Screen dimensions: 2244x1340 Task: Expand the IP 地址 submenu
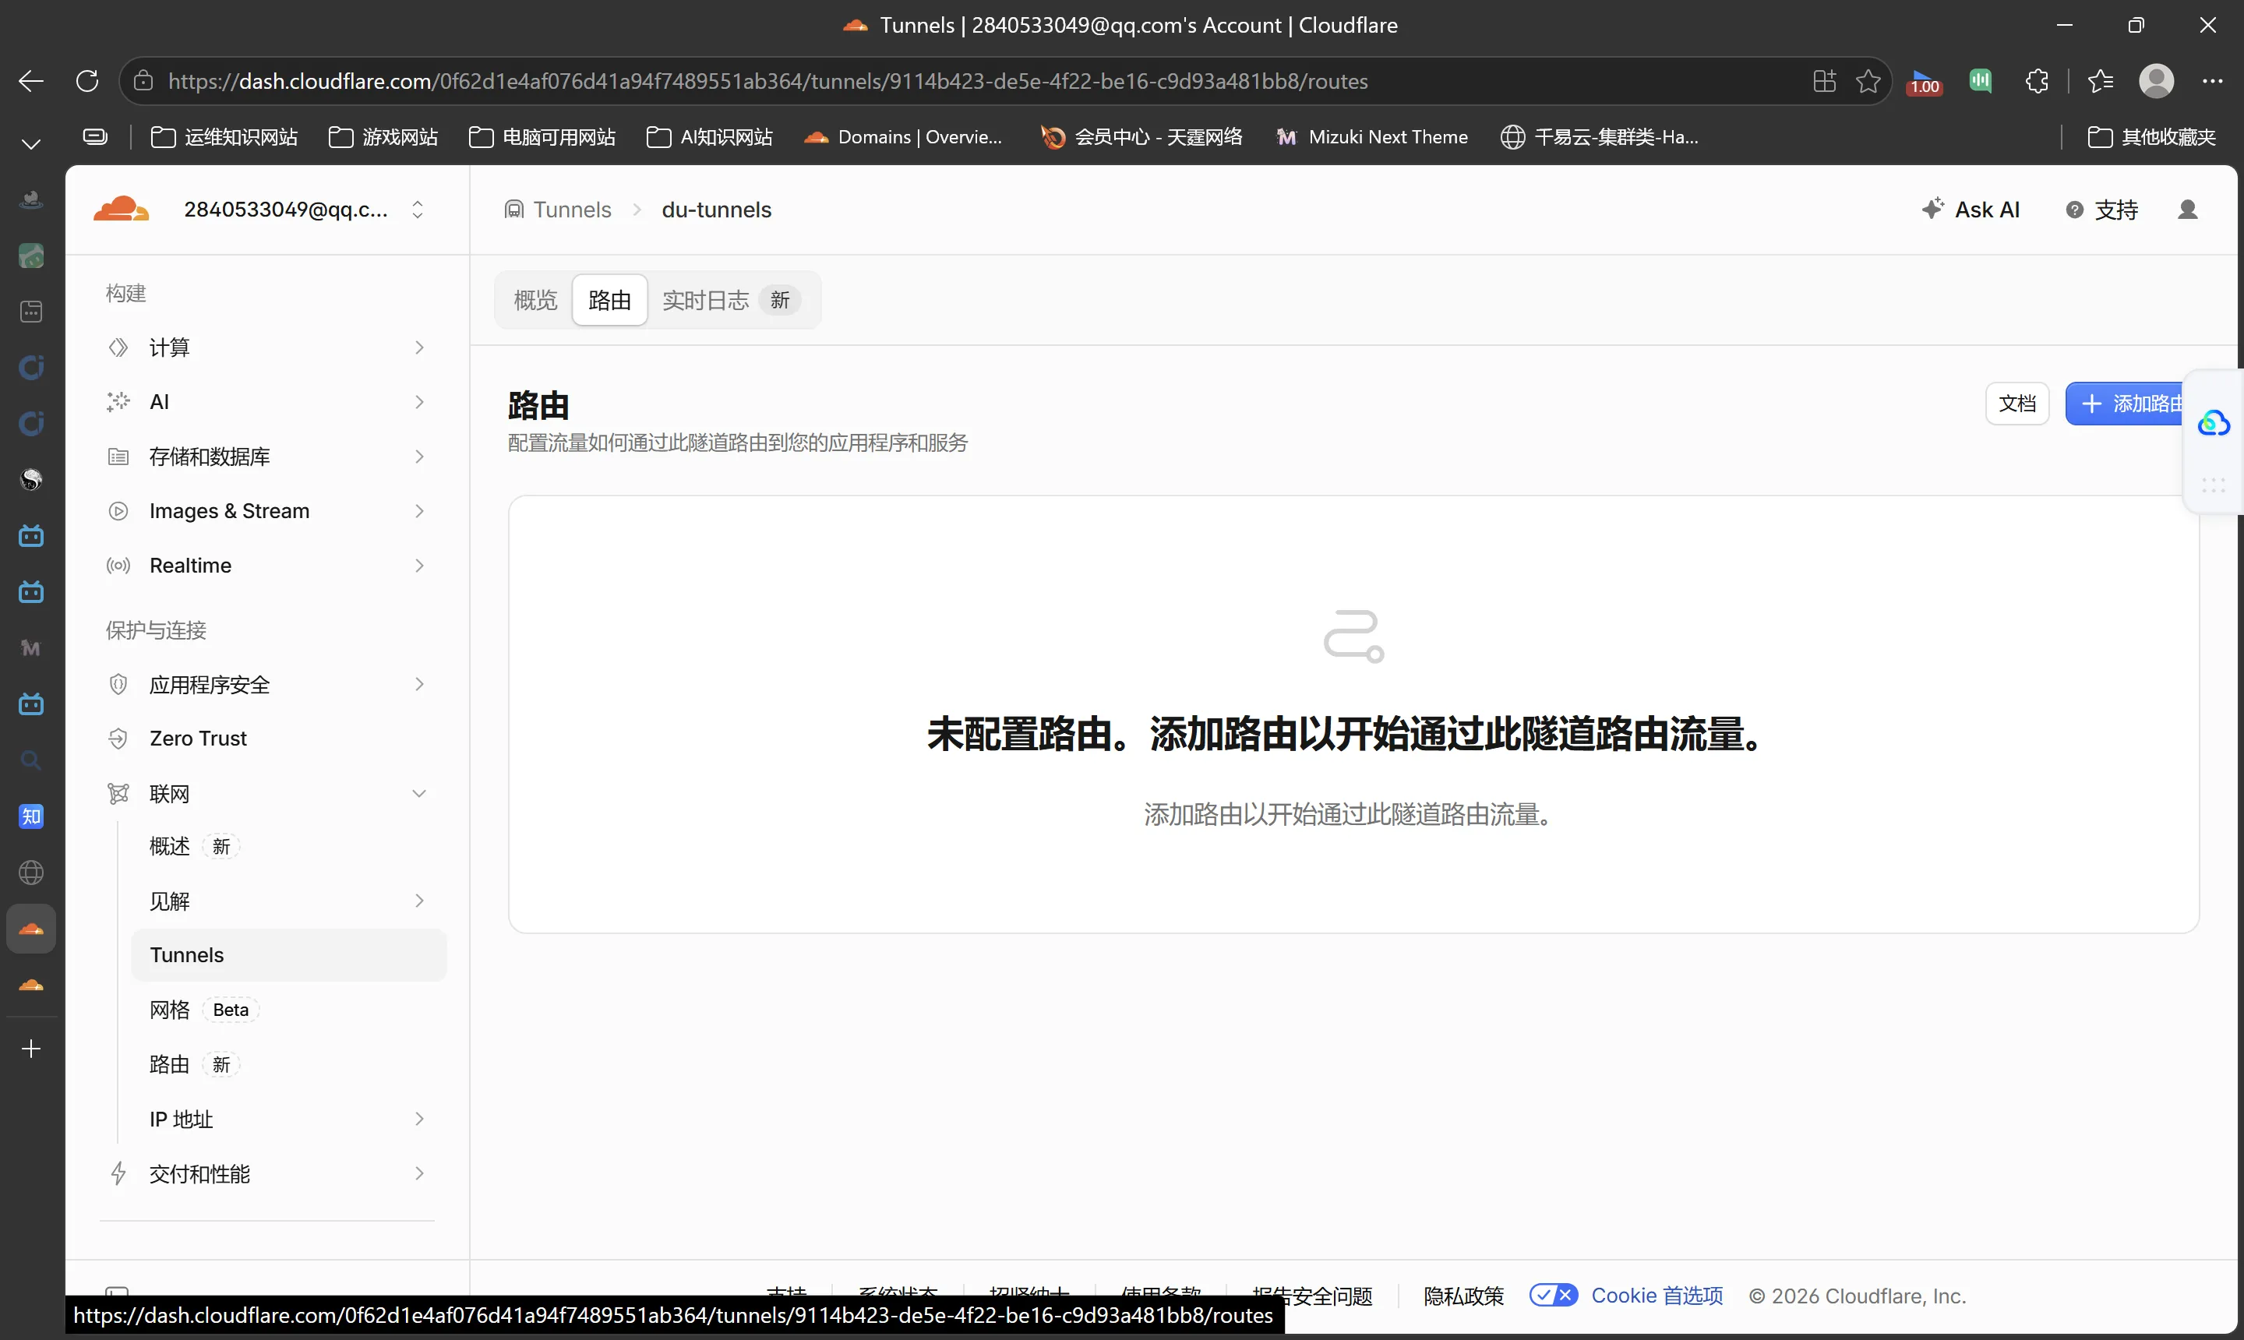[x=288, y=1119]
